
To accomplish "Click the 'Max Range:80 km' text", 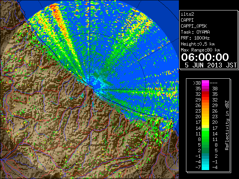I will [x=200, y=50].
